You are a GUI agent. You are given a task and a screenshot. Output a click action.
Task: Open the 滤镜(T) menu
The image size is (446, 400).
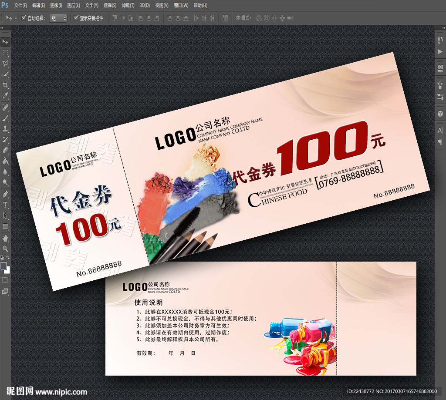point(128,5)
